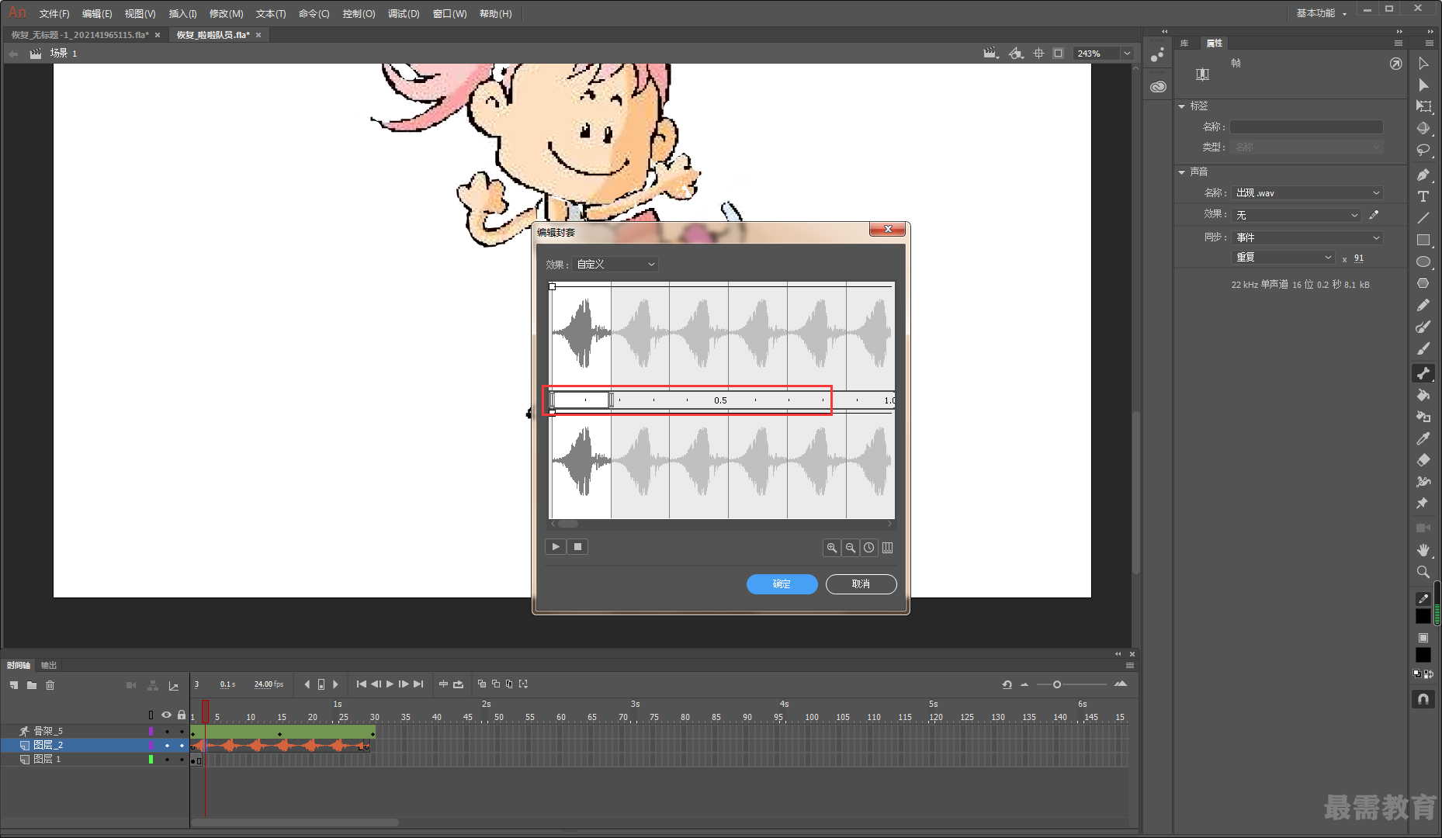Stop the sound in envelope dialog
Image resolution: width=1442 pixels, height=838 pixels.
coord(577,547)
